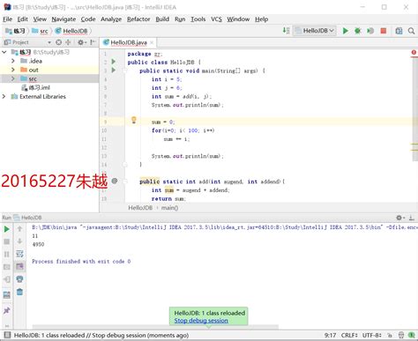Stop the process with red square
Viewport: 418px width, 341px height.
[x=383, y=31]
